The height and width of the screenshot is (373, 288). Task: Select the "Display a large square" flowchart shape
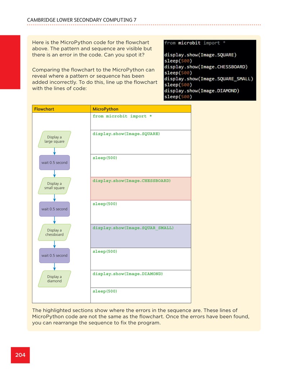[54, 139]
